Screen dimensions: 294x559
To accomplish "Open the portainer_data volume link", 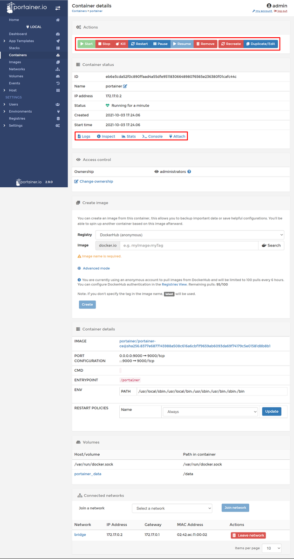I will click(88, 474).
